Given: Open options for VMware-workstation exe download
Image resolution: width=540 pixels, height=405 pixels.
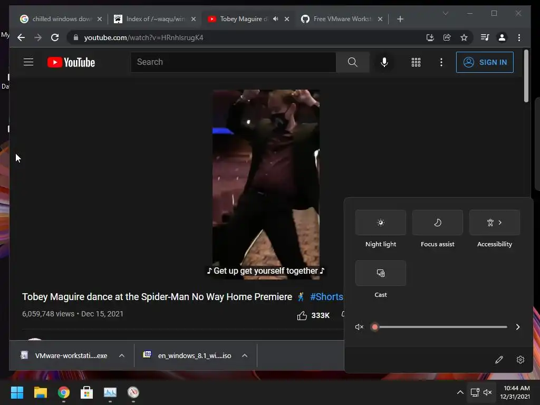Looking at the screenshot, I should pos(122,356).
